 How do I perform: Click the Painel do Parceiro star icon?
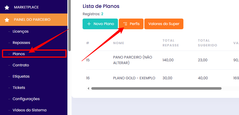click(7, 20)
